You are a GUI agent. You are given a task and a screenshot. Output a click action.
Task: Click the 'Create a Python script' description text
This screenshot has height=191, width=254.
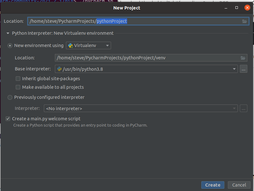point(80,125)
